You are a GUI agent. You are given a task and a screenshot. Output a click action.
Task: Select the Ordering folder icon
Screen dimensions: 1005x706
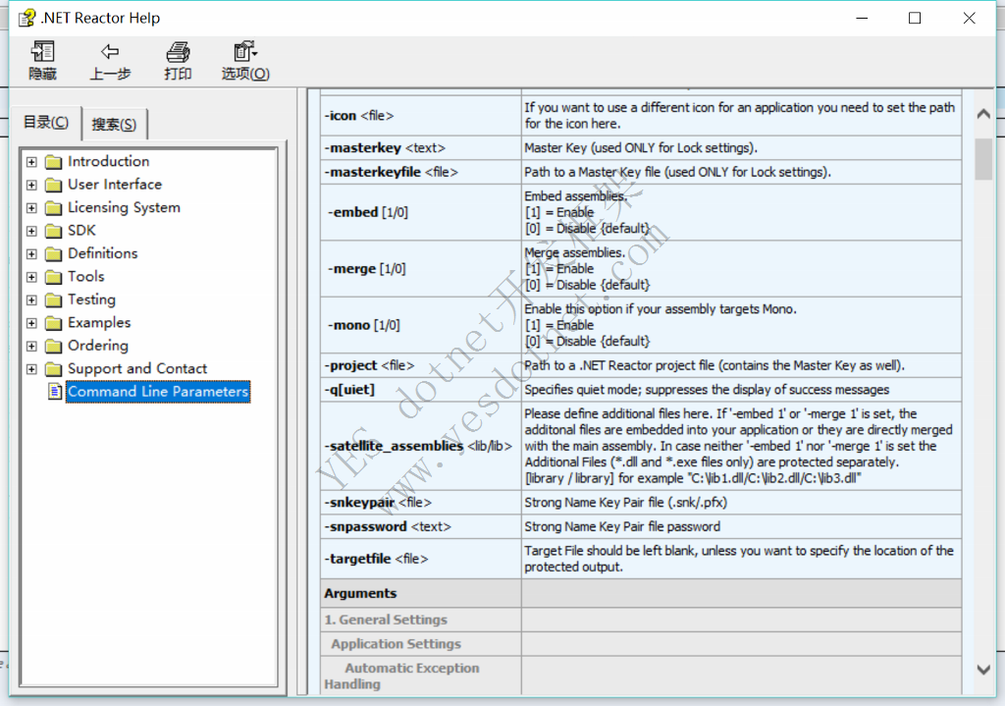click(x=54, y=347)
